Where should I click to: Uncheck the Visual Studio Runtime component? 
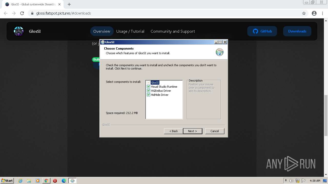pyautogui.click(x=148, y=87)
